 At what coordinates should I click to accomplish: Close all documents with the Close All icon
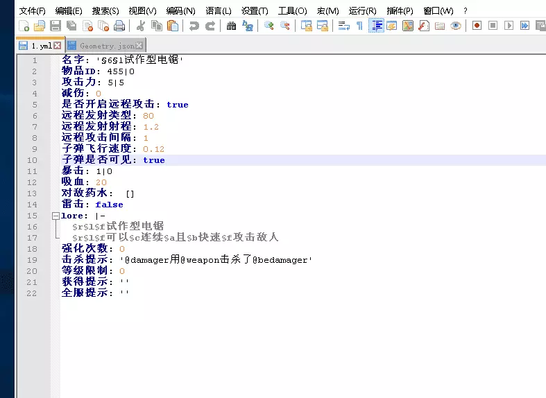[x=103, y=26]
